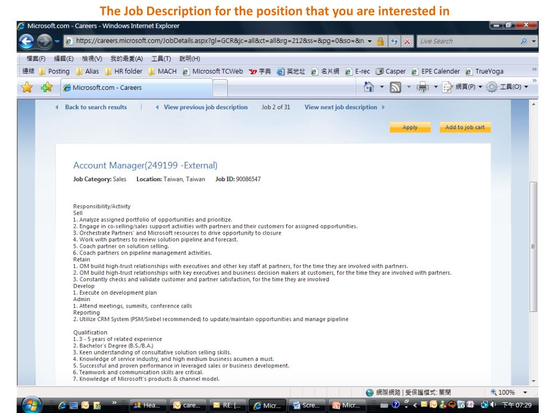Image resolution: width=550 pixels, height=413 pixels.
Task: Open the 檔案(F) menu
Action: (x=36, y=59)
